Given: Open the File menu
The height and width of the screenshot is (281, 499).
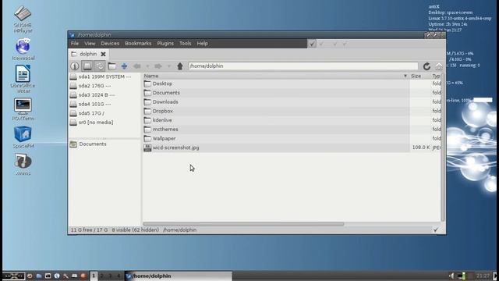Looking at the screenshot, I should pyautogui.click(x=75, y=44).
